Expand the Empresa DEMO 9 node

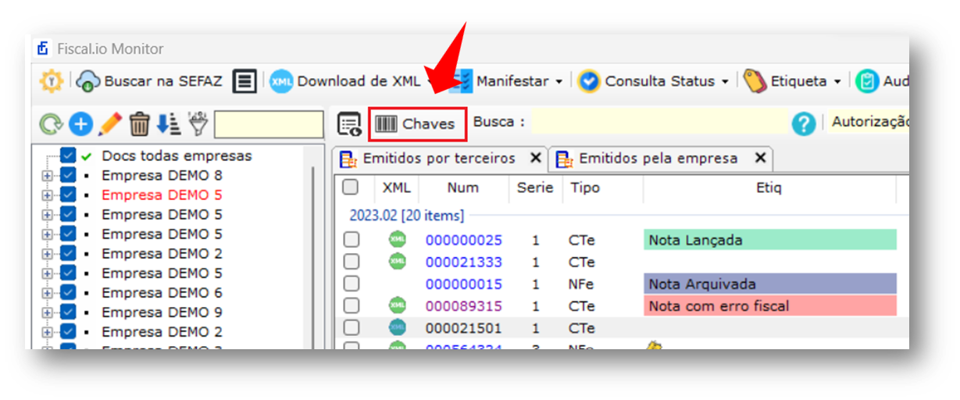pos(46,312)
